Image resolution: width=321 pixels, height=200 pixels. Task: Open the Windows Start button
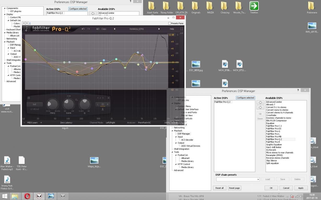(5, 196)
